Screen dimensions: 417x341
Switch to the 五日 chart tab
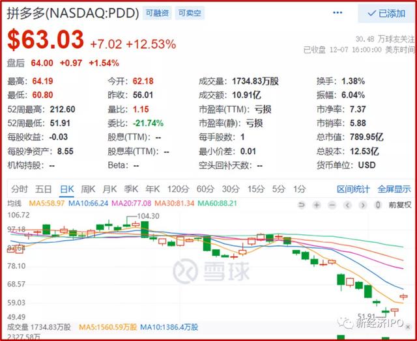[x=44, y=189]
